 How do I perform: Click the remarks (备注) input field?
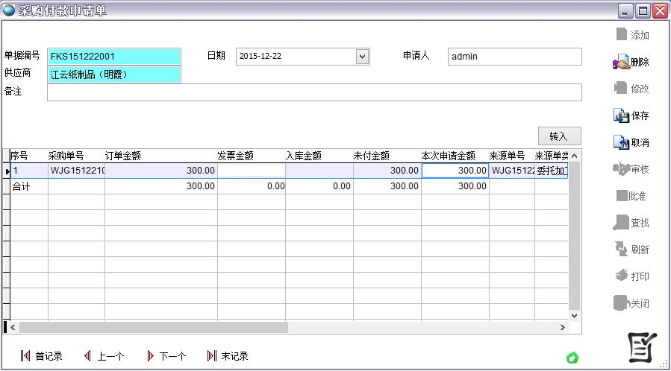[x=313, y=92]
